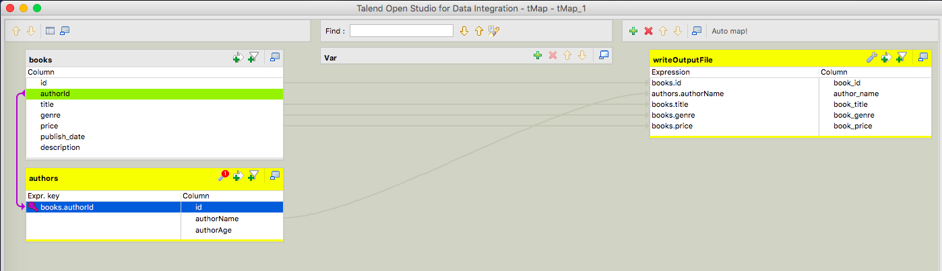This screenshot has height=271, width=942.
Task: Click the books.price expression cell
Action: coord(734,126)
